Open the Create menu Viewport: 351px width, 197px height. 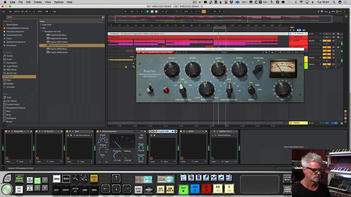[x=38, y=2]
